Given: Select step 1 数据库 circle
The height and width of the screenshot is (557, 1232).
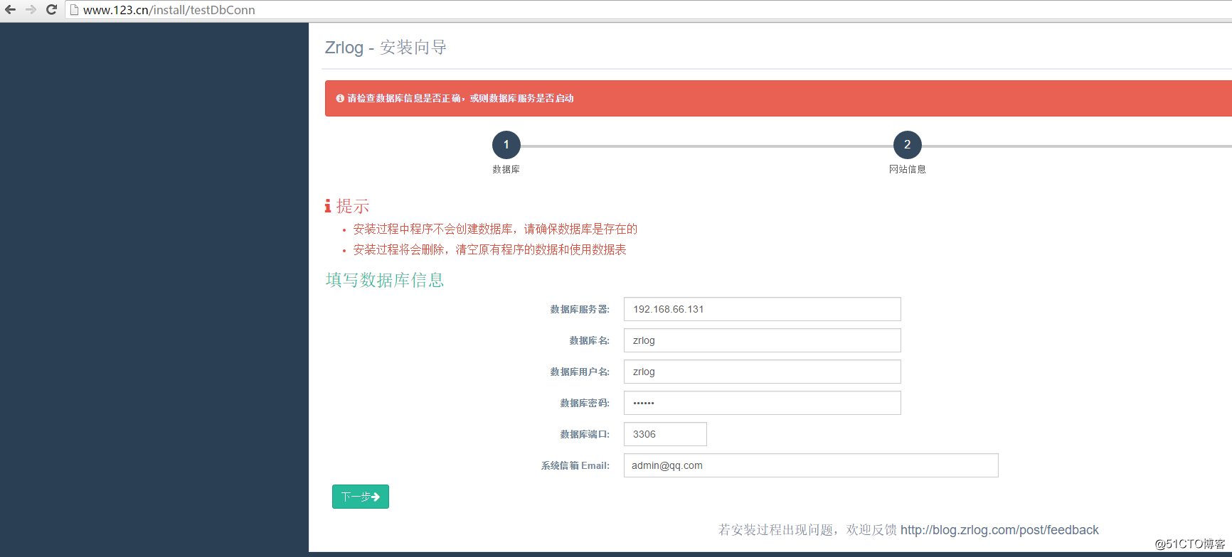Looking at the screenshot, I should click(506, 145).
